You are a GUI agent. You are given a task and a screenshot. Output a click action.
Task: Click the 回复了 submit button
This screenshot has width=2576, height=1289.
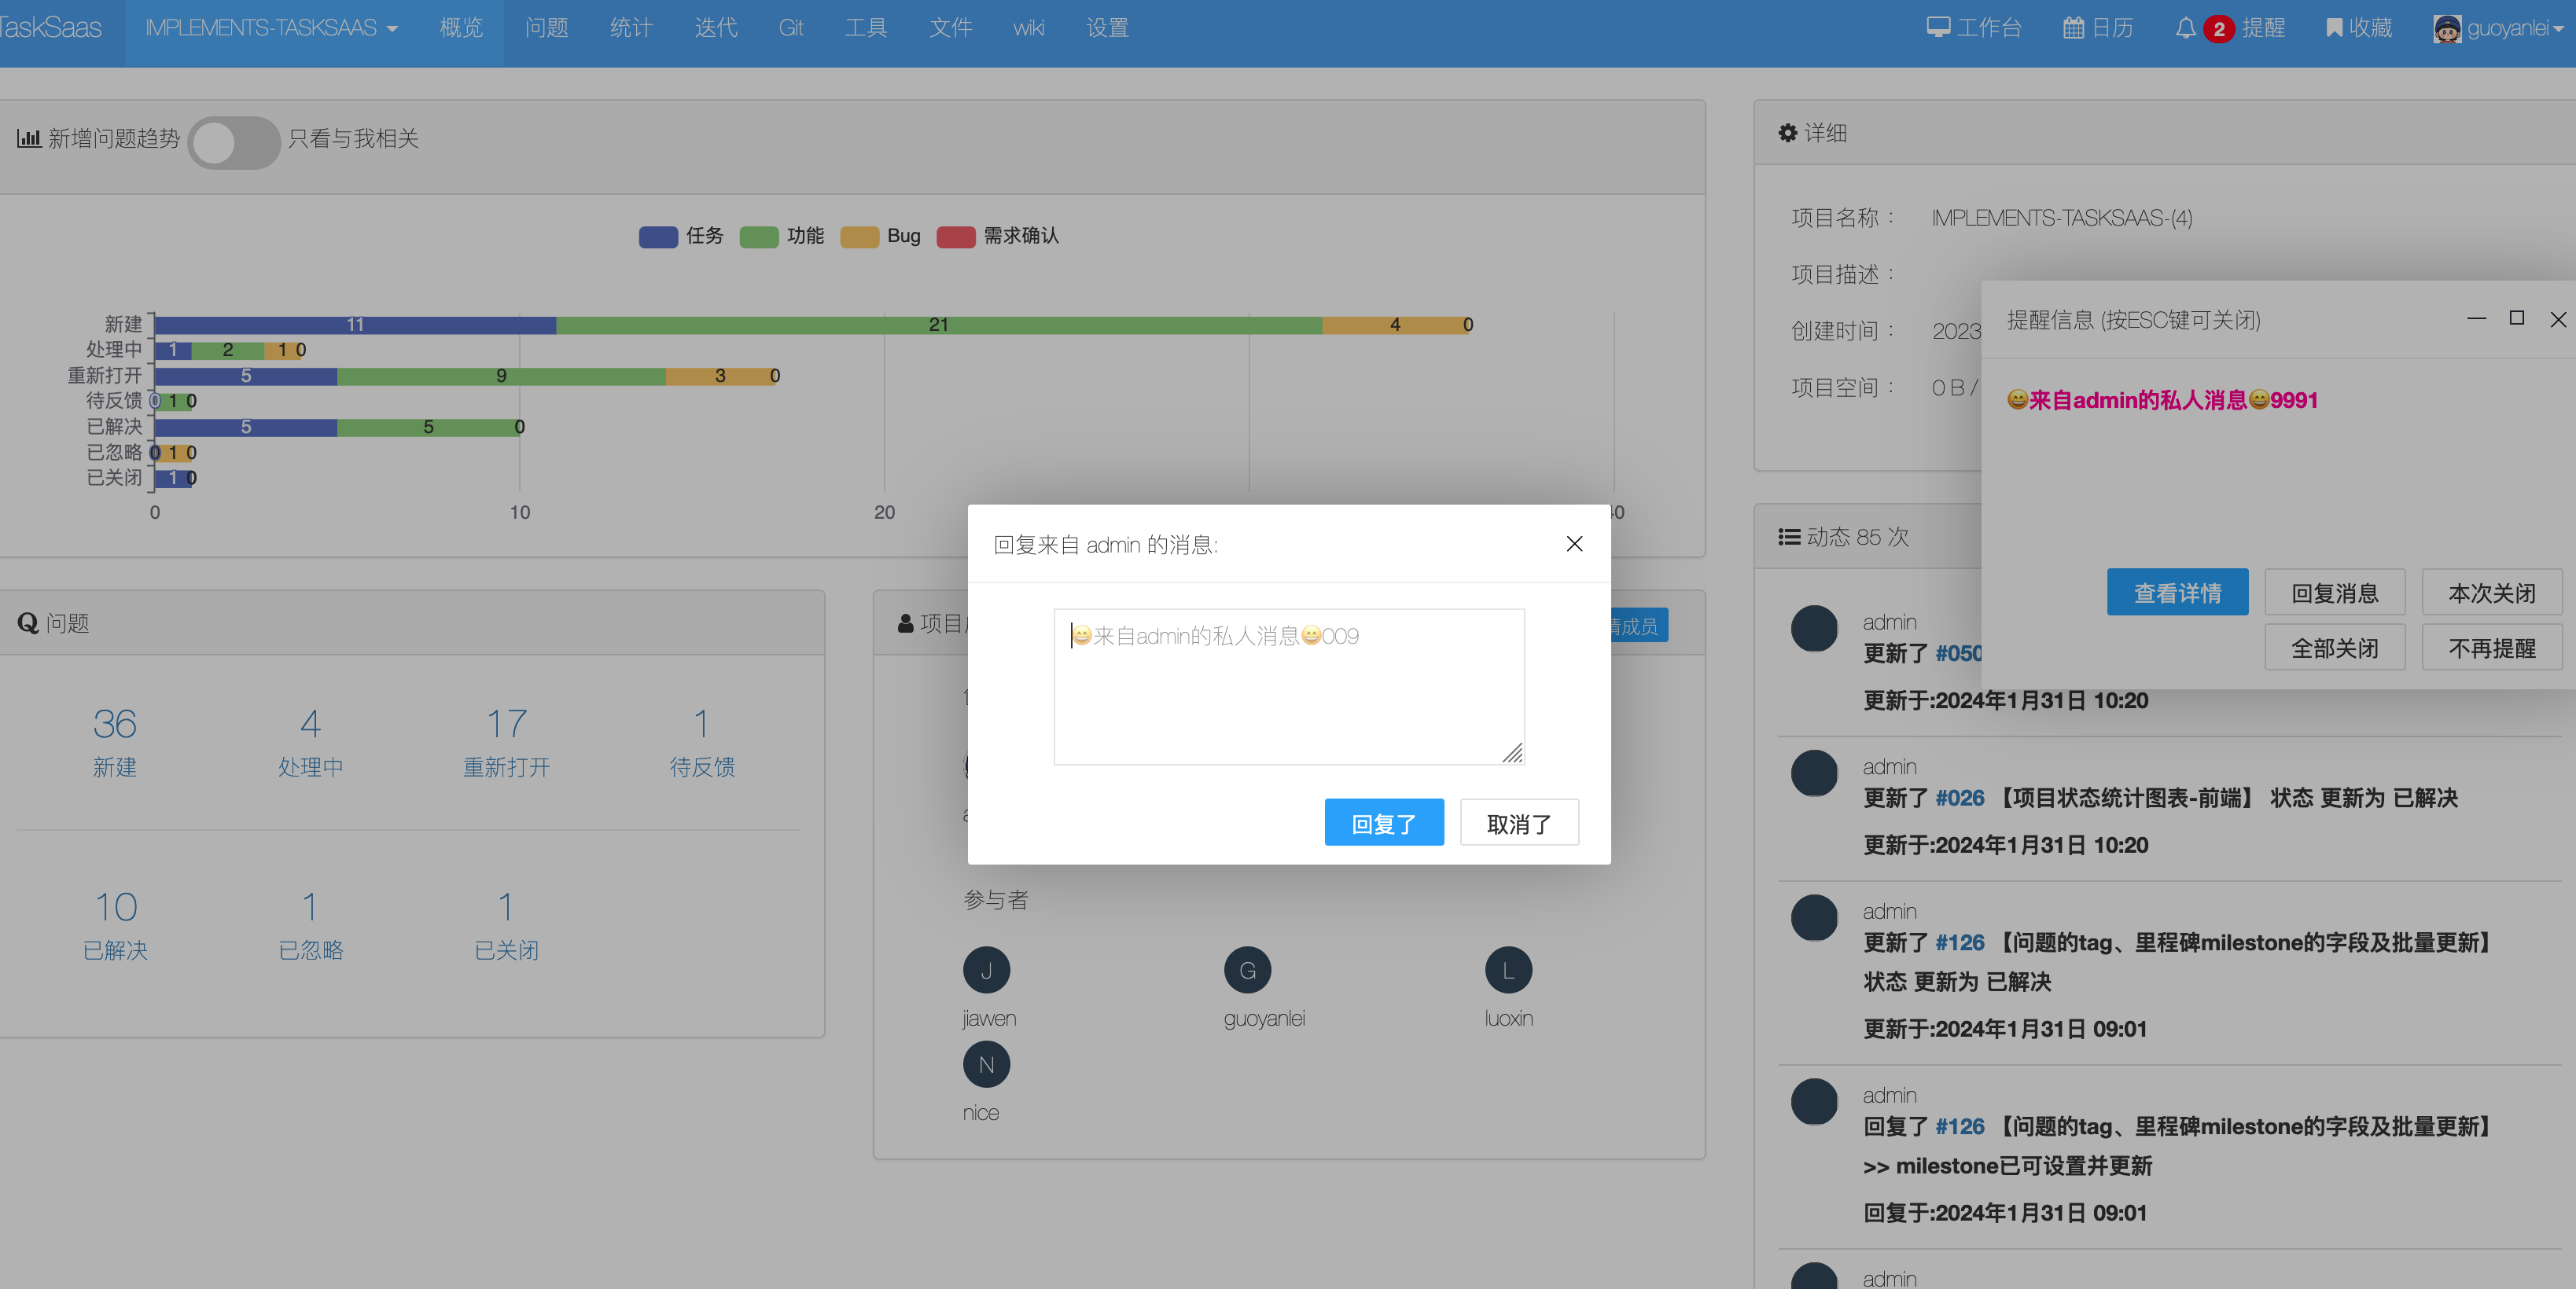[1383, 822]
